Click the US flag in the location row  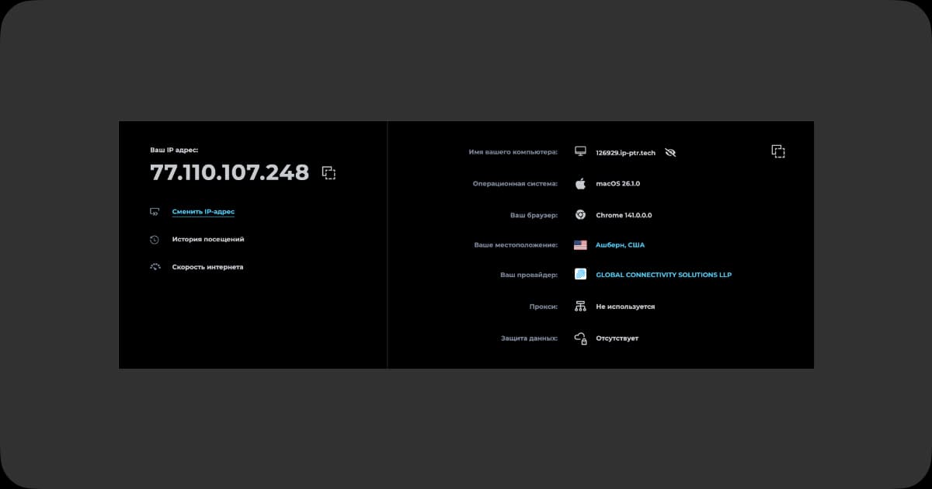tap(580, 245)
